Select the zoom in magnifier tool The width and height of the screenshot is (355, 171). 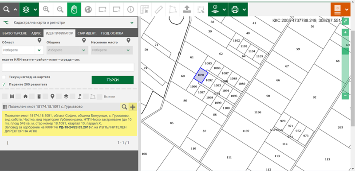(46, 9)
